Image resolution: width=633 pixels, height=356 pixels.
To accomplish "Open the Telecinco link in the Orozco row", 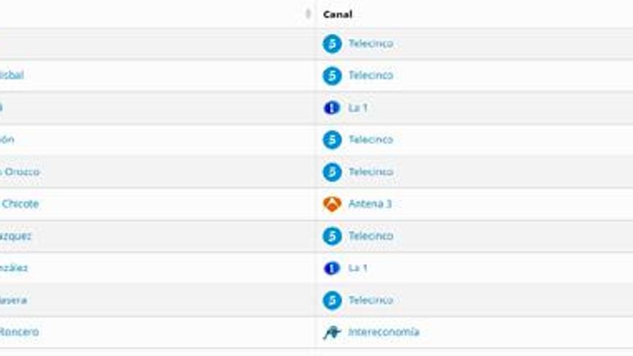I will click(x=370, y=172).
